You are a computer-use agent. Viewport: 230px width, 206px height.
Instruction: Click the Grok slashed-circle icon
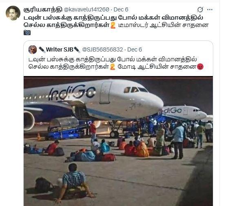200,9
